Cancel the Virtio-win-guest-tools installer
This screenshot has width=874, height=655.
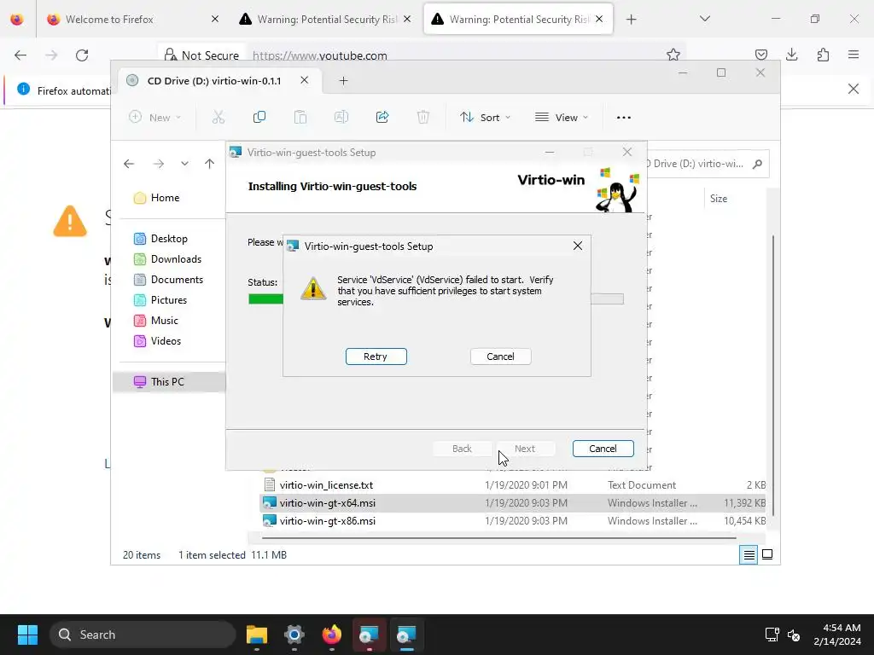pyautogui.click(x=603, y=449)
